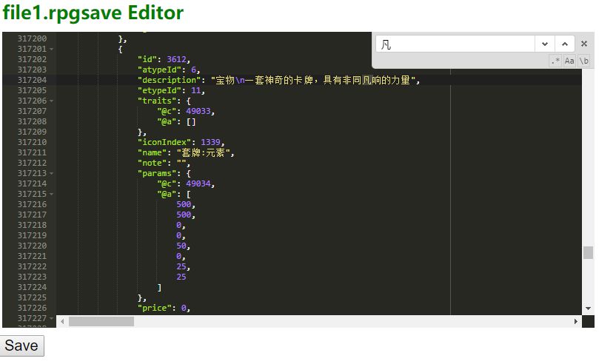Toggle case sensitive search option
This screenshot has height=364, width=616.
click(x=569, y=61)
